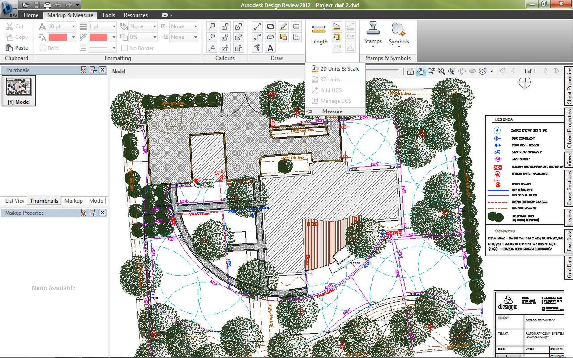Click the Print icon in quick access toolbar

[x=47, y=5]
